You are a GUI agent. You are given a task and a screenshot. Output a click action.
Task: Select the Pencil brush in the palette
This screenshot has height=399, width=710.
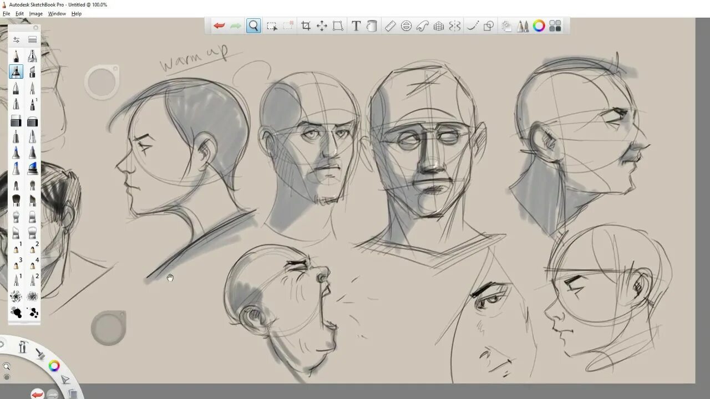coord(16,56)
